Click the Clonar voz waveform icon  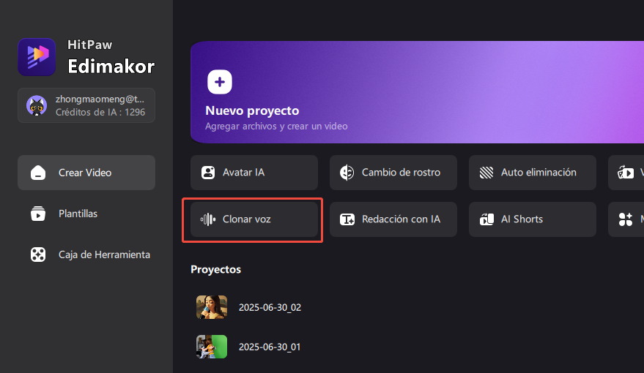208,219
